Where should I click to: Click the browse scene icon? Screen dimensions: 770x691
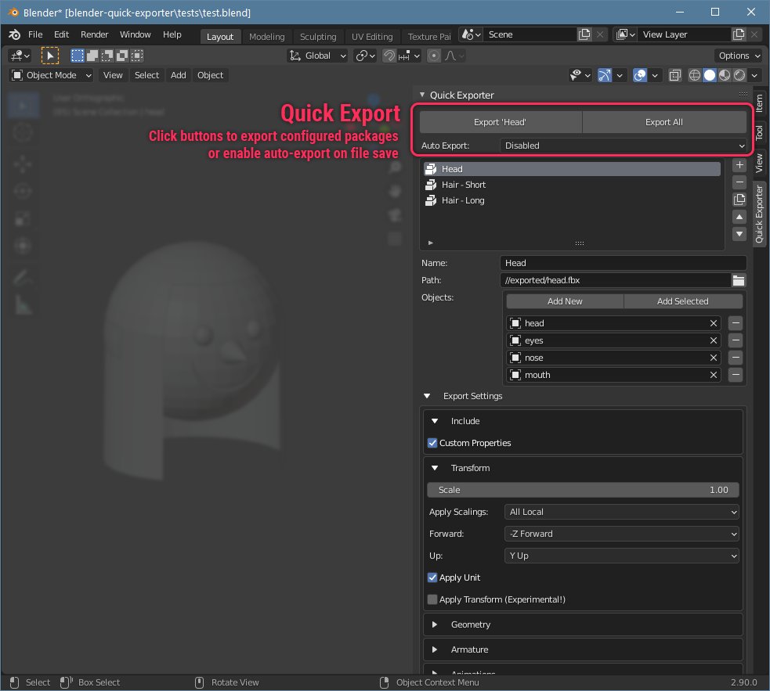click(x=471, y=35)
